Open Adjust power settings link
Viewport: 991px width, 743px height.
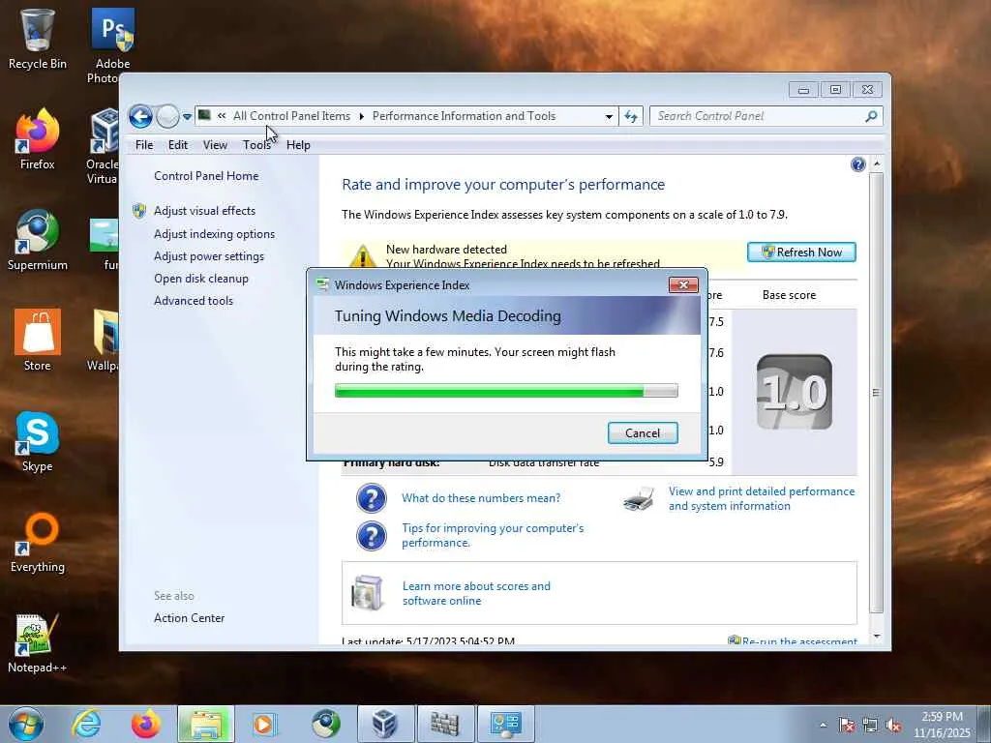click(209, 255)
